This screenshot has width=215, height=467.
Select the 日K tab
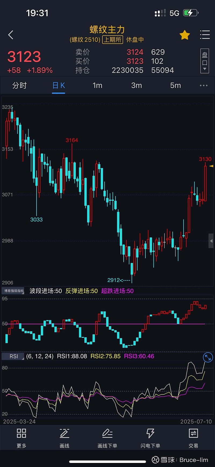click(59, 86)
